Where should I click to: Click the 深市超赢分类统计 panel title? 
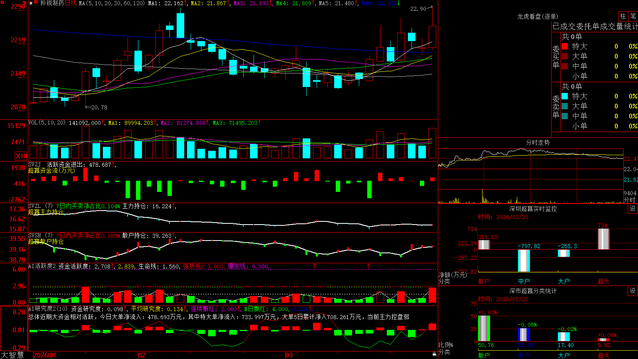[x=533, y=291]
